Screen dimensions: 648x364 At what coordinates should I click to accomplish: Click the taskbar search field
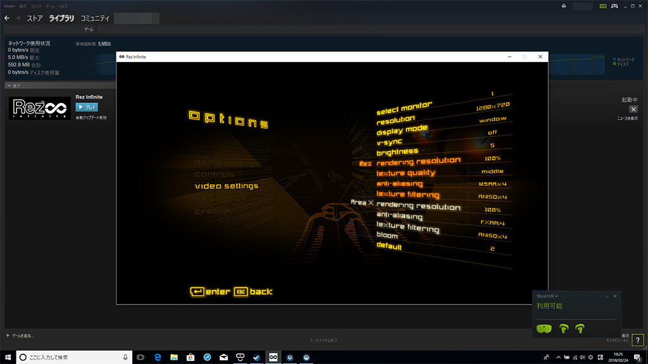click(75, 358)
